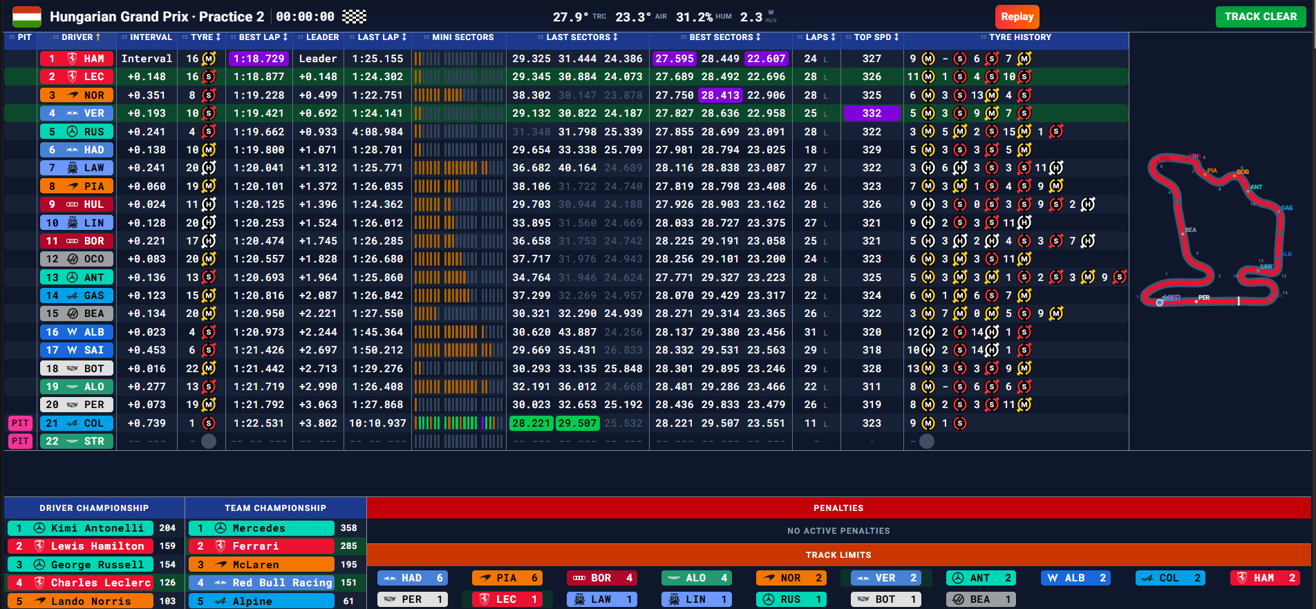Viewport: 1316px width, 609px height.
Task: Click the Red Bull Racing team championship row
Action: 274,583
